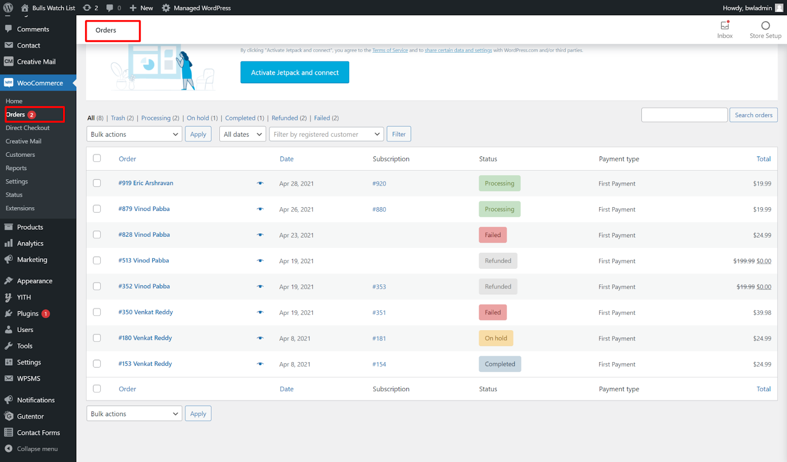Click the Appearance paintbrush icon

click(x=8, y=280)
